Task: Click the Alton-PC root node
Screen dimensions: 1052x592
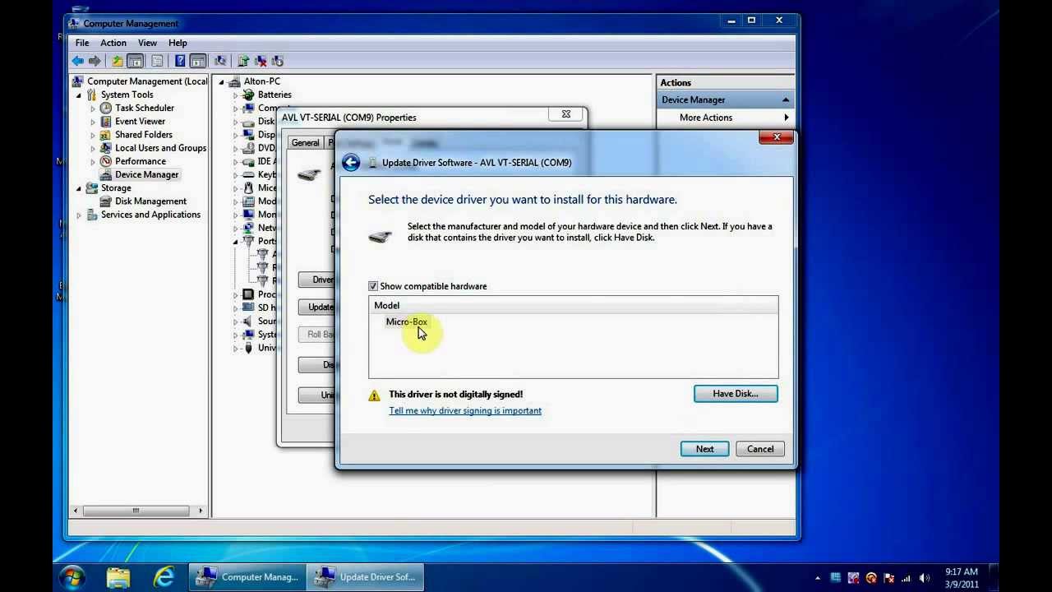Action: click(261, 81)
